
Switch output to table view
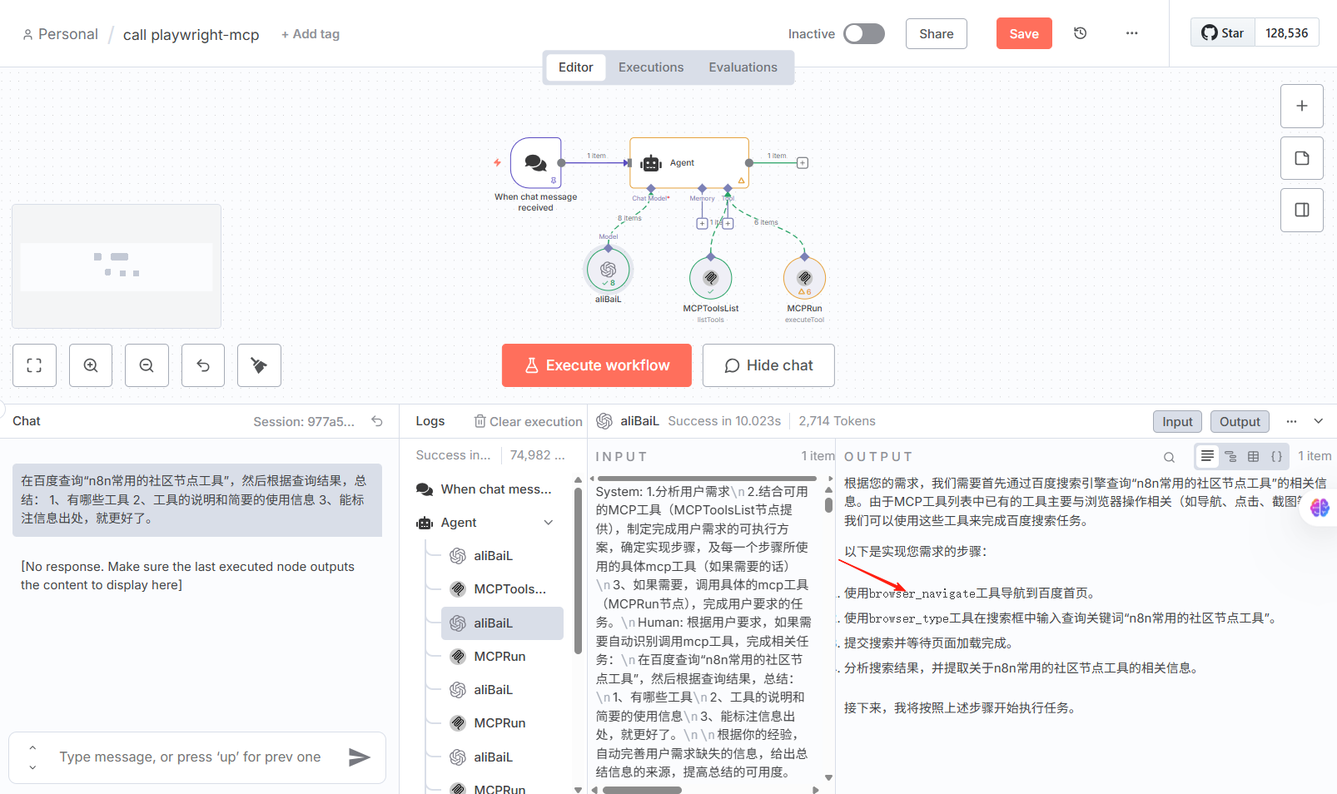coord(1253,456)
